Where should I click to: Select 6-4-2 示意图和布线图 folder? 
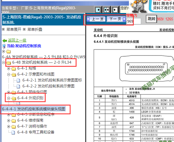pyautogui.click(x=36, y=74)
